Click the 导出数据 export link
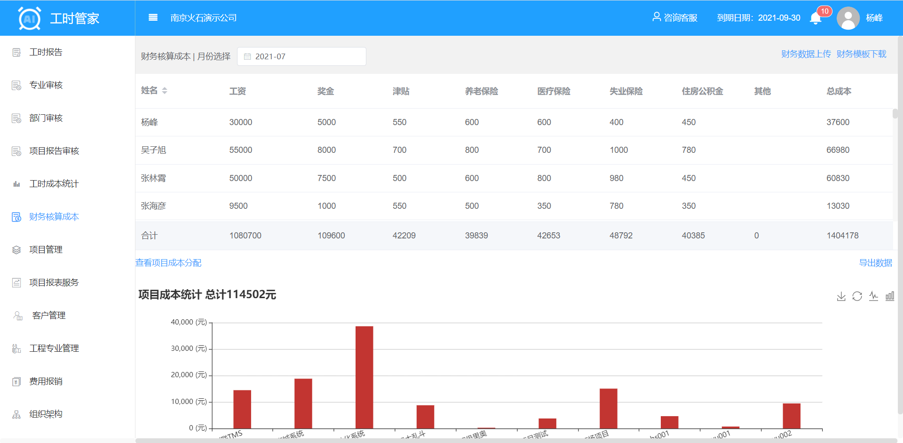Viewport: 903px width, 443px height. click(875, 263)
